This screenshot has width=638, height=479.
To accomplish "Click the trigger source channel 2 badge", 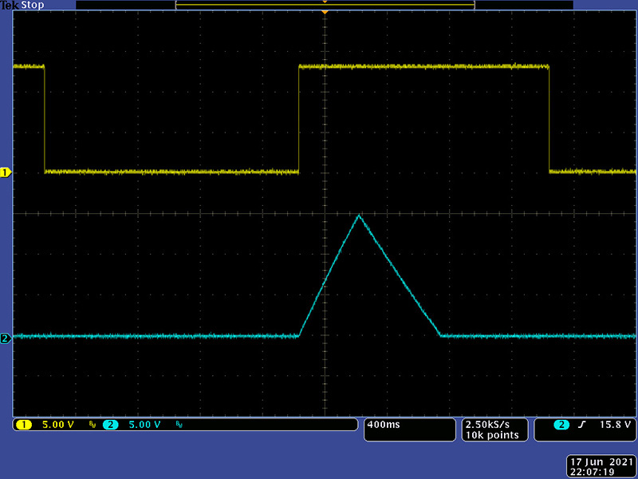I will 563,425.
